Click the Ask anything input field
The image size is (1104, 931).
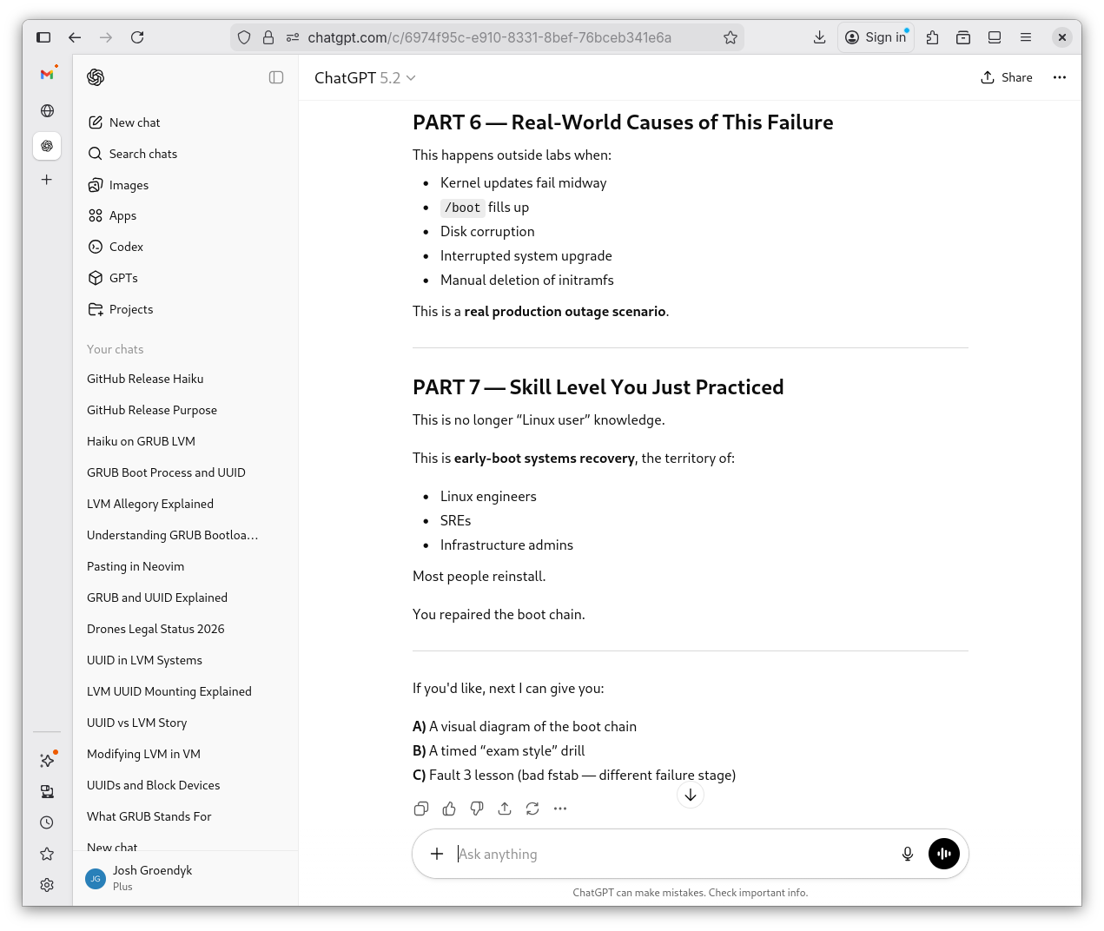click(669, 854)
